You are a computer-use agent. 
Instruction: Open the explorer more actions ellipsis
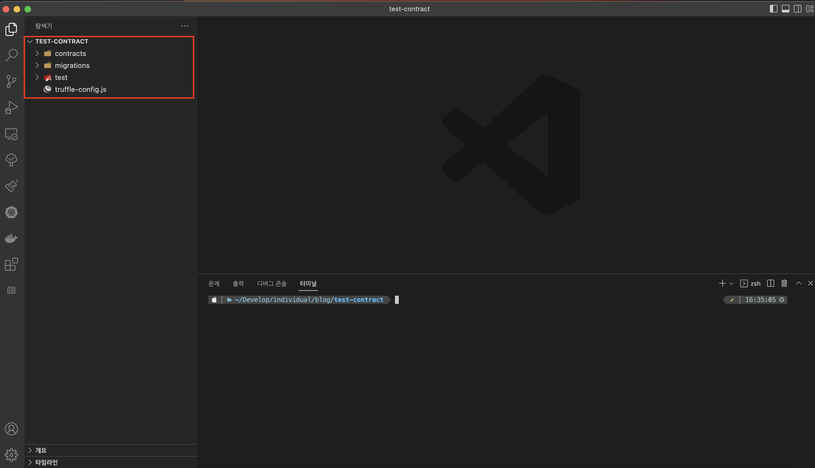click(x=185, y=26)
